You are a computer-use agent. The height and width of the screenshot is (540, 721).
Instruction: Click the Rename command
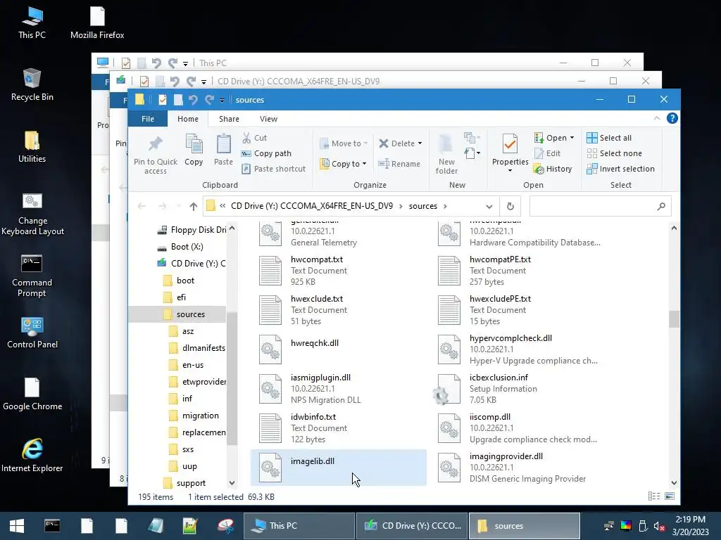[399, 164]
